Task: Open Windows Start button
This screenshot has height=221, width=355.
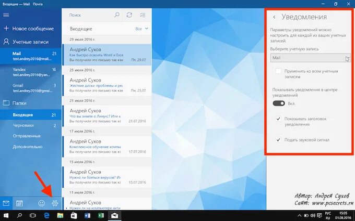Action: (6, 216)
